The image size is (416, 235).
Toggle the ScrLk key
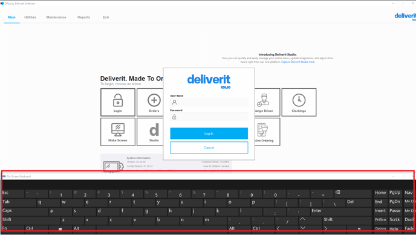click(x=395, y=220)
